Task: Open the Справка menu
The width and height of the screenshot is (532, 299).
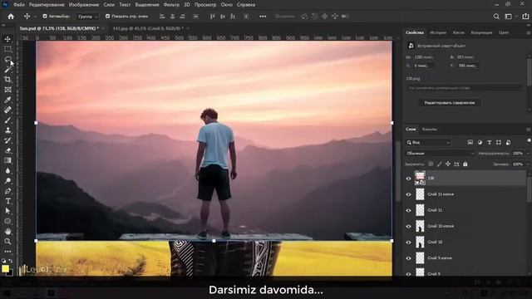Action: 246,5
